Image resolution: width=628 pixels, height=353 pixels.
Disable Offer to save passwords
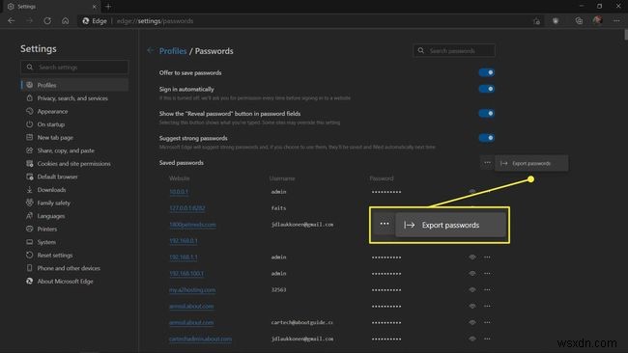click(x=487, y=72)
